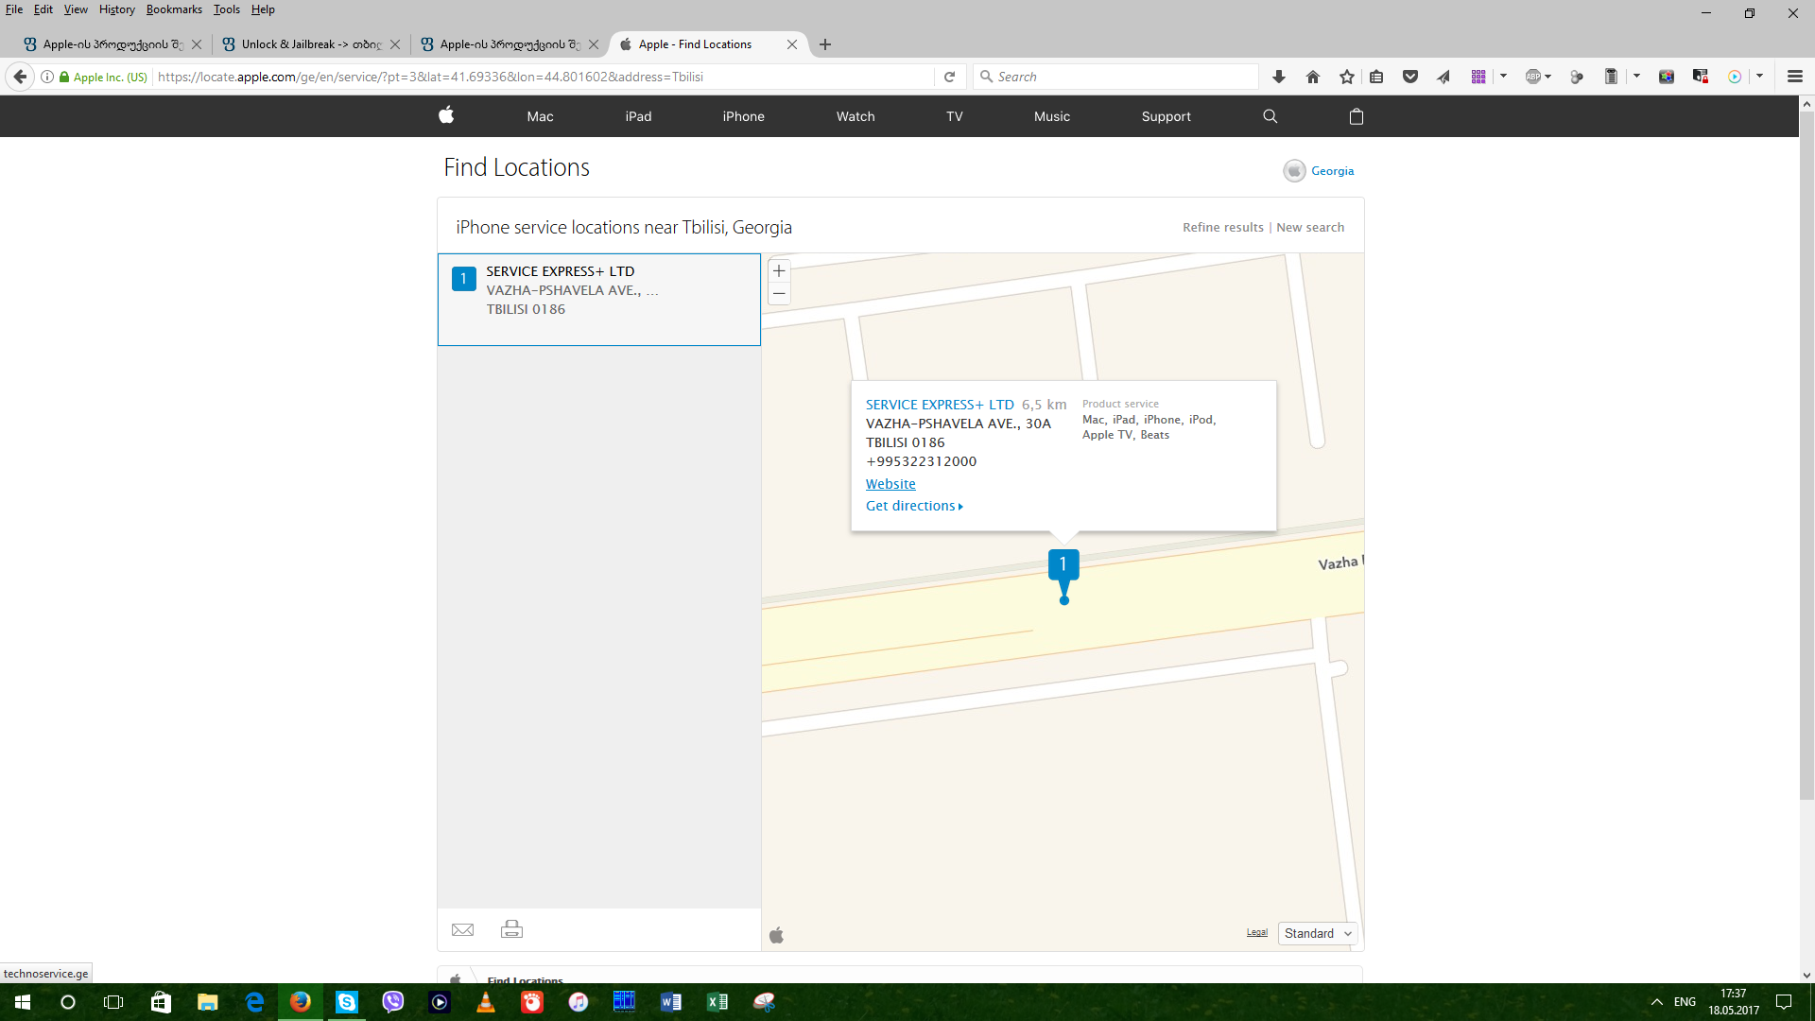The height and width of the screenshot is (1021, 1815).
Task: Change region via Georgia link
Action: (1332, 171)
